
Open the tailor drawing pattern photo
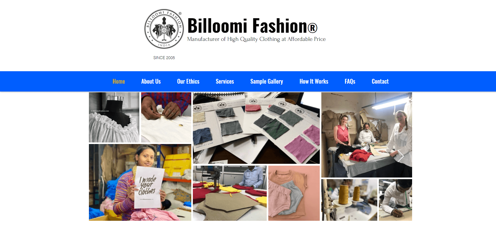point(395,200)
